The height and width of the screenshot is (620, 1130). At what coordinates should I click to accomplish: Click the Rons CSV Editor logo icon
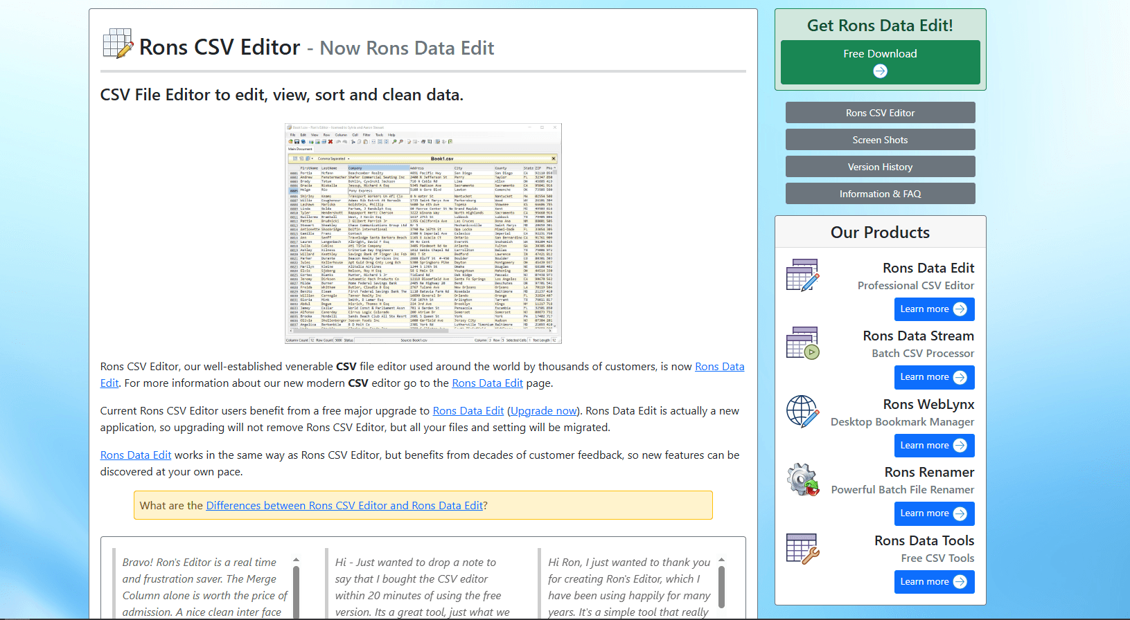click(118, 44)
